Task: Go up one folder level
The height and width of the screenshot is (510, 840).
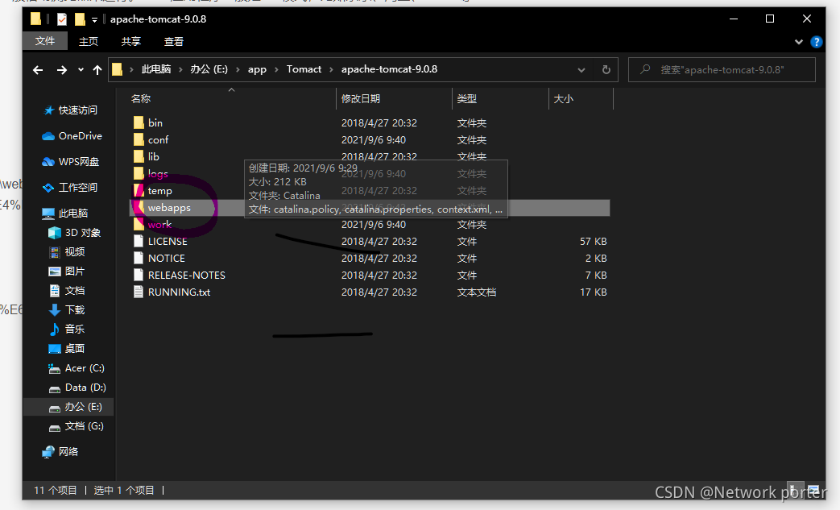Action: click(97, 69)
